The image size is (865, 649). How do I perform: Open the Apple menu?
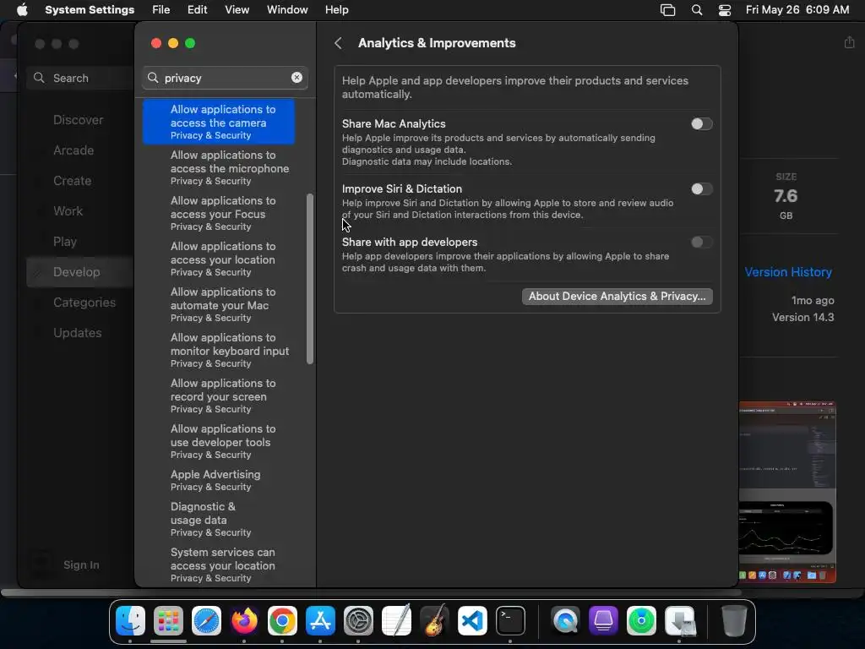click(22, 10)
